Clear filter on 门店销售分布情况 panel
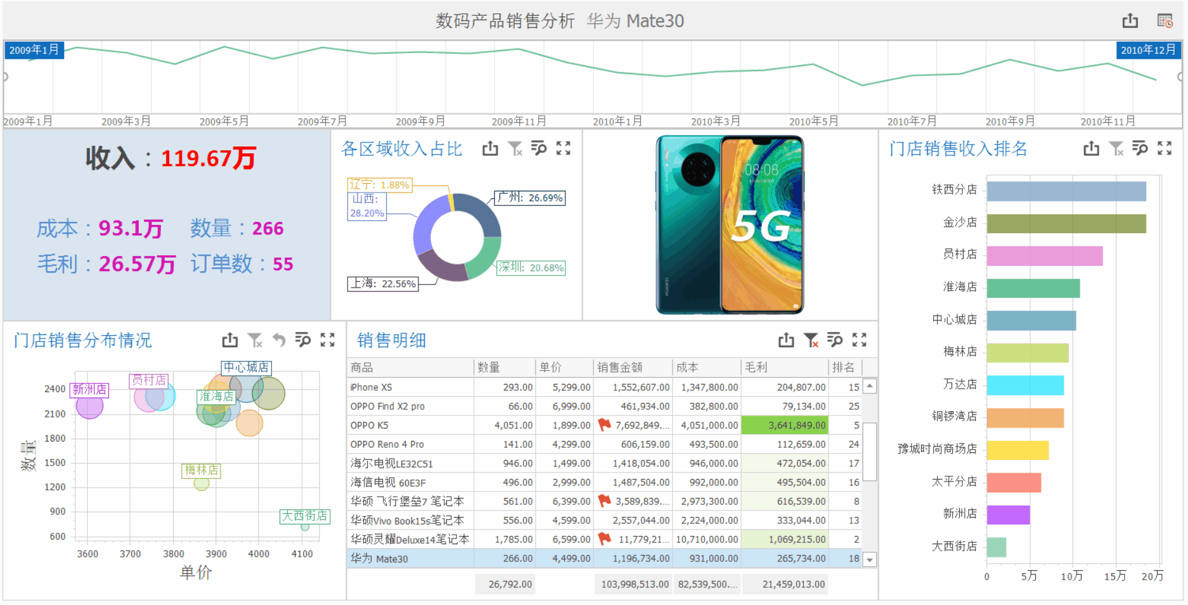Screen dimensions: 1188x605 coord(255,340)
